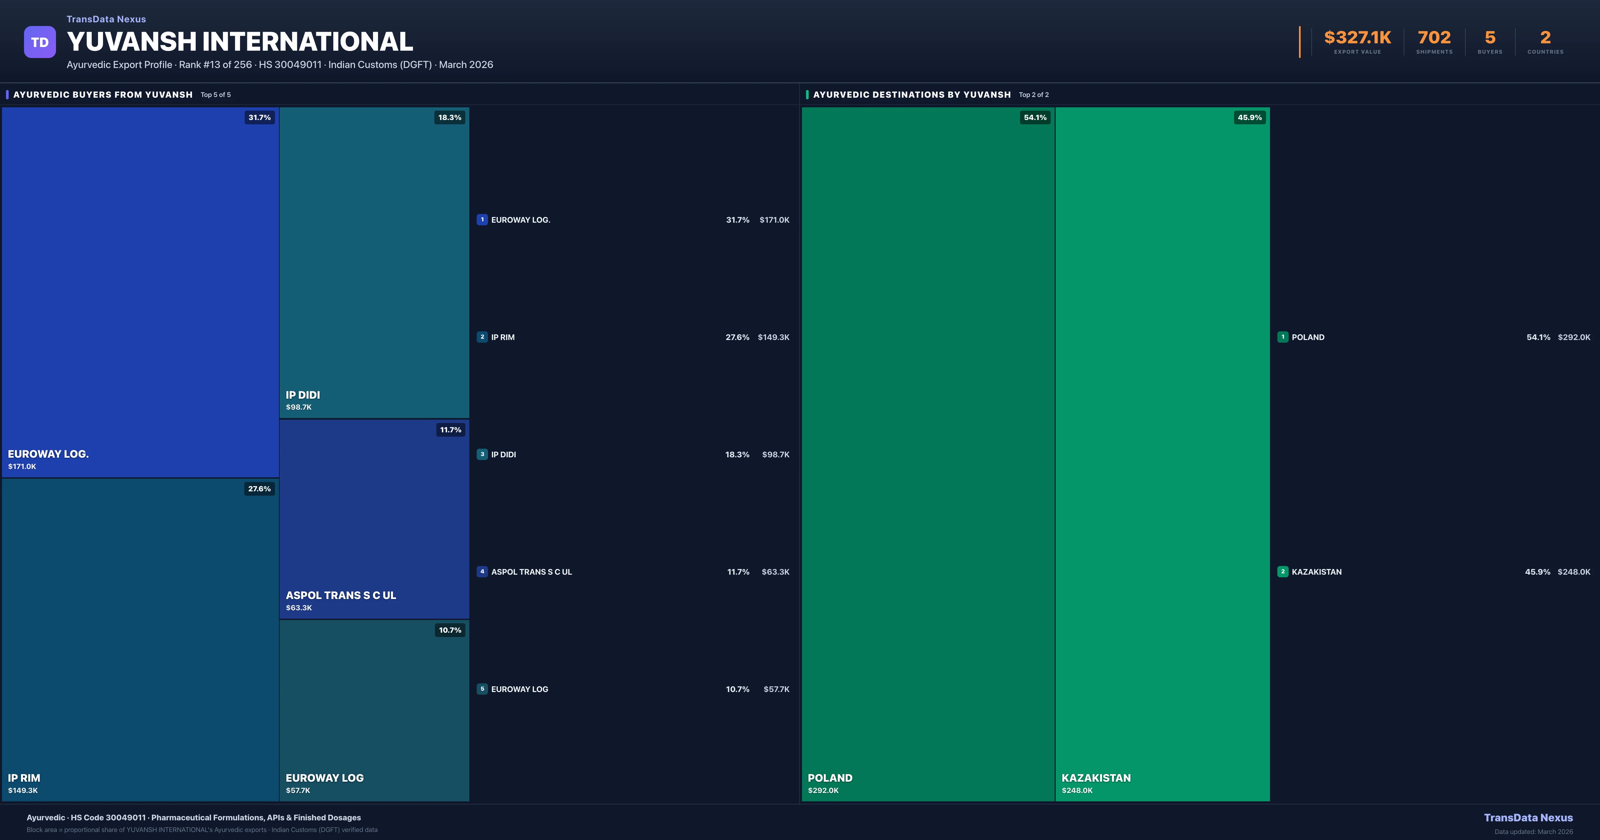
Task: Click rank badge 3 beside IP DIDI
Action: (x=482, y=454)
